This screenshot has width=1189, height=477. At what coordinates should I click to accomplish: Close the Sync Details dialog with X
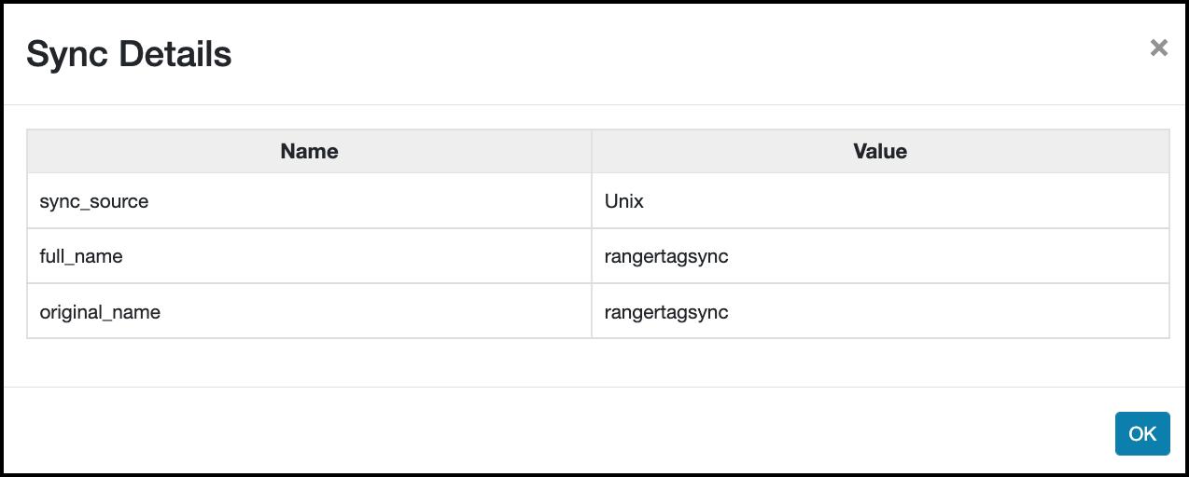tap(1158, 48)
